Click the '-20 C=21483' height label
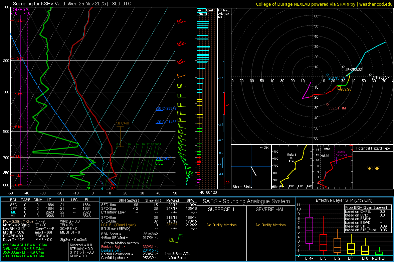394x262 pixels. tap(166, 122)
